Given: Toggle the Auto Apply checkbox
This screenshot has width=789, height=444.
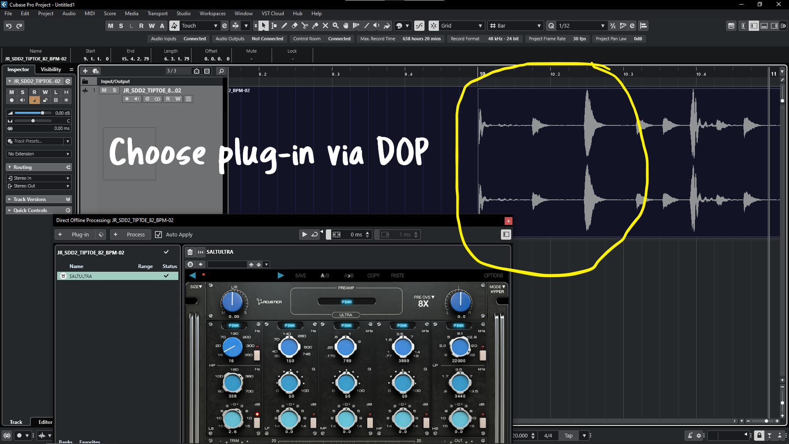Looking at the screenshot, I should (159, 235).
